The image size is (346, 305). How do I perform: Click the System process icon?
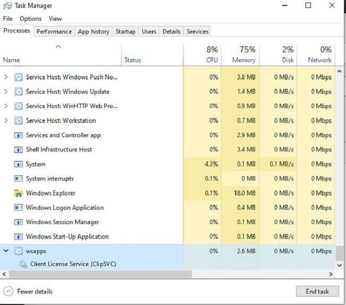pos(18,164)
